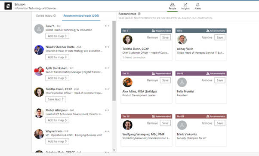
Task: Open more options for Rani Y.
Action: (x=107, y=26)
